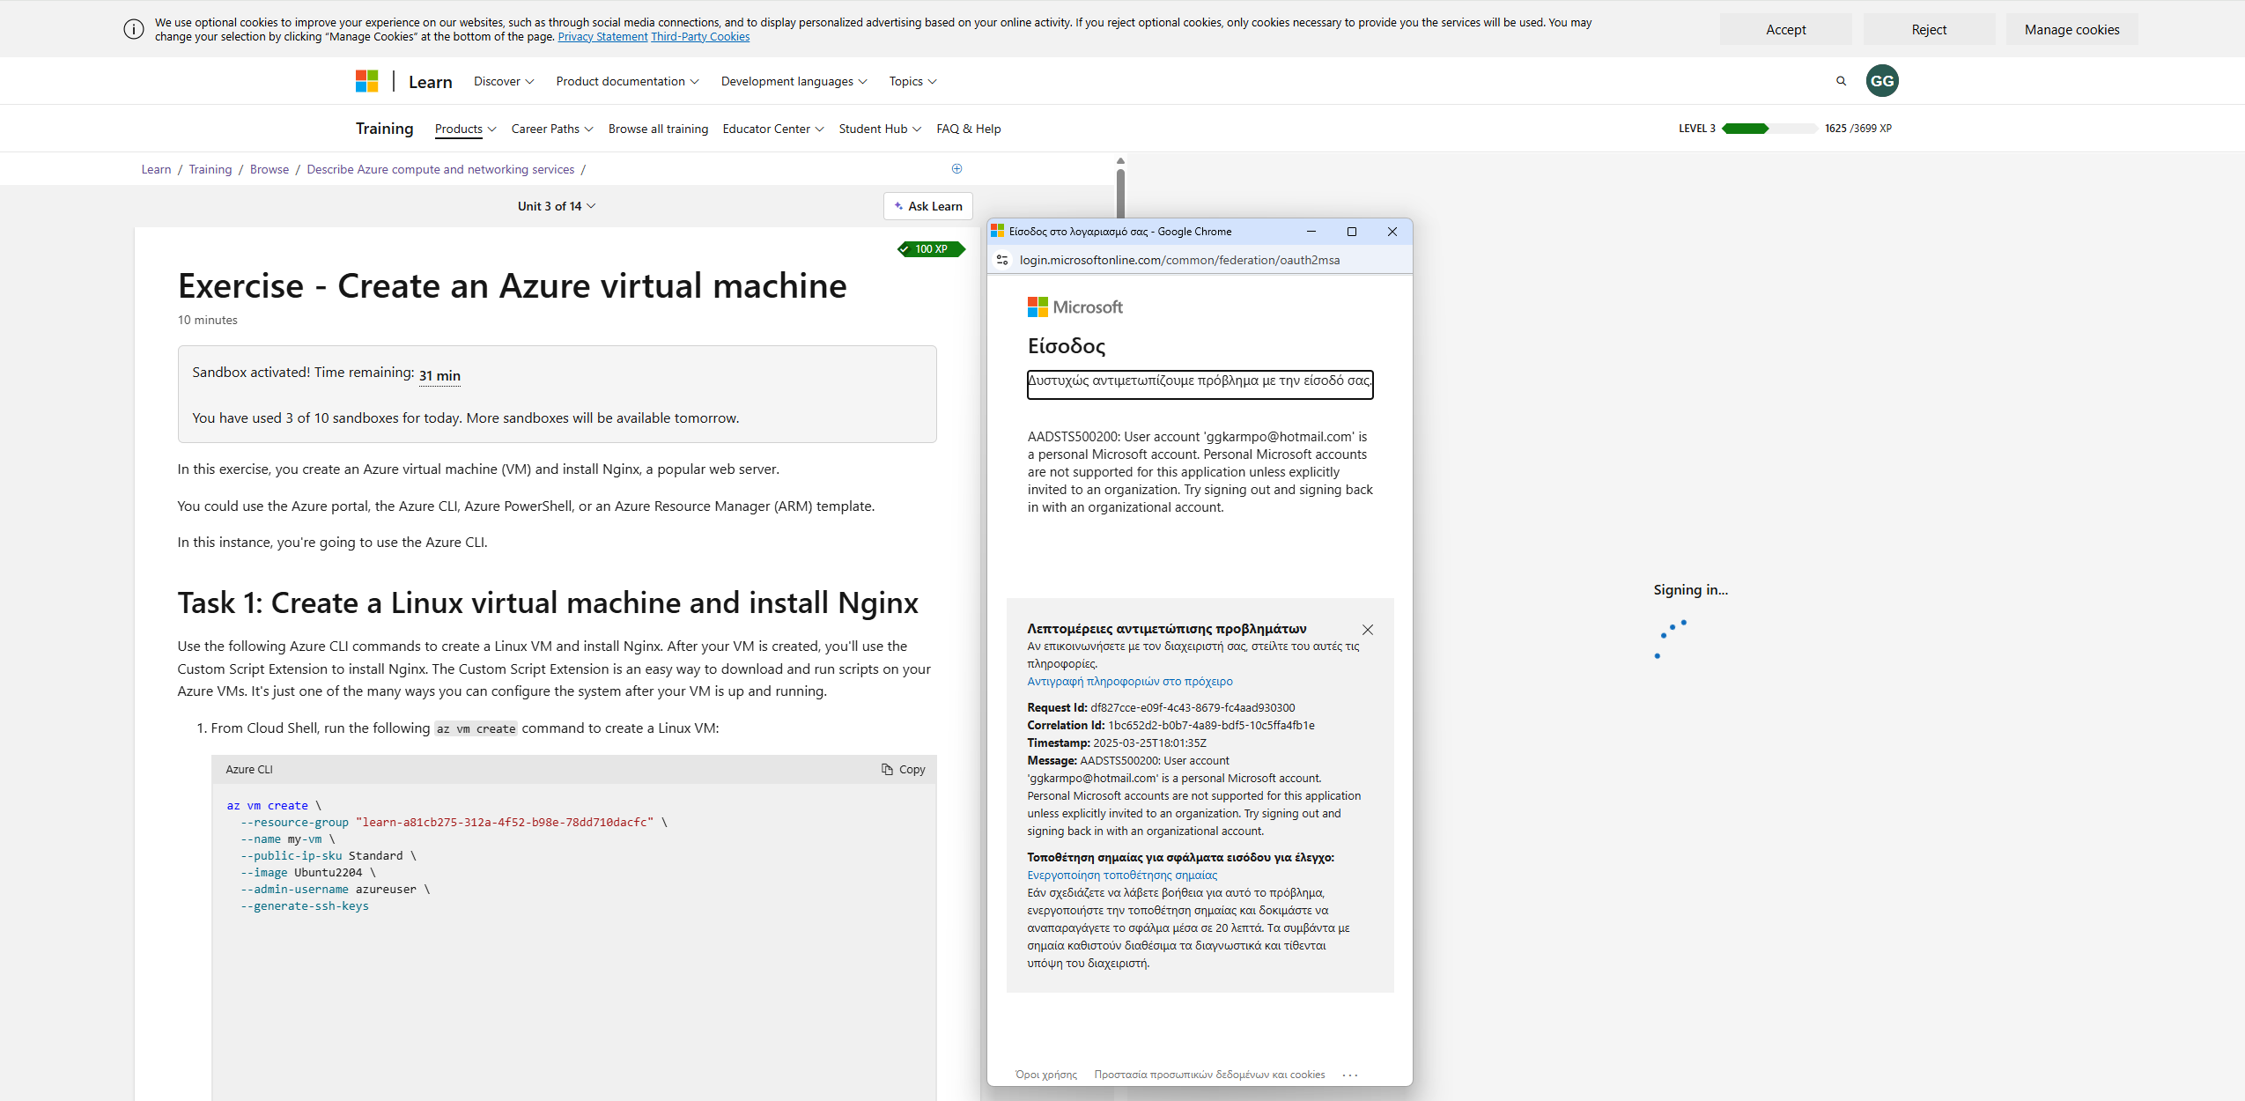Click the Level 3 XP progress bar
Screen dimensions: 2245x1101
[x=1769, y=129]
